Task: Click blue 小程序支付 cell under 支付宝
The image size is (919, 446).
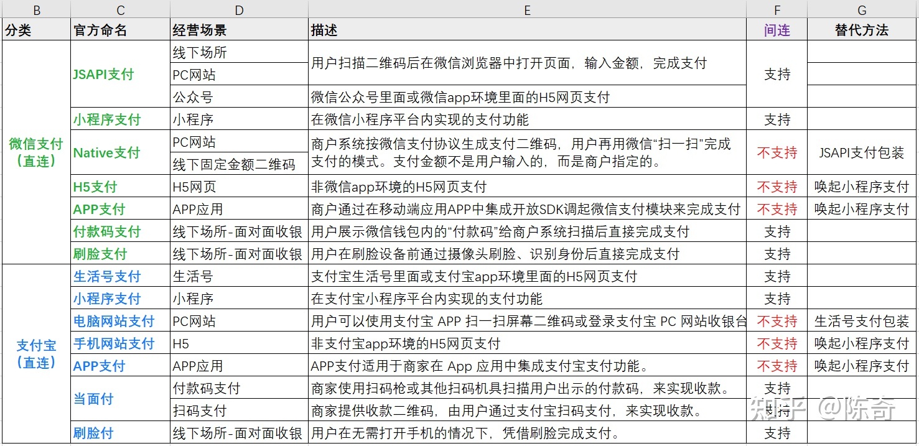Action: click(x=120, y=299)
